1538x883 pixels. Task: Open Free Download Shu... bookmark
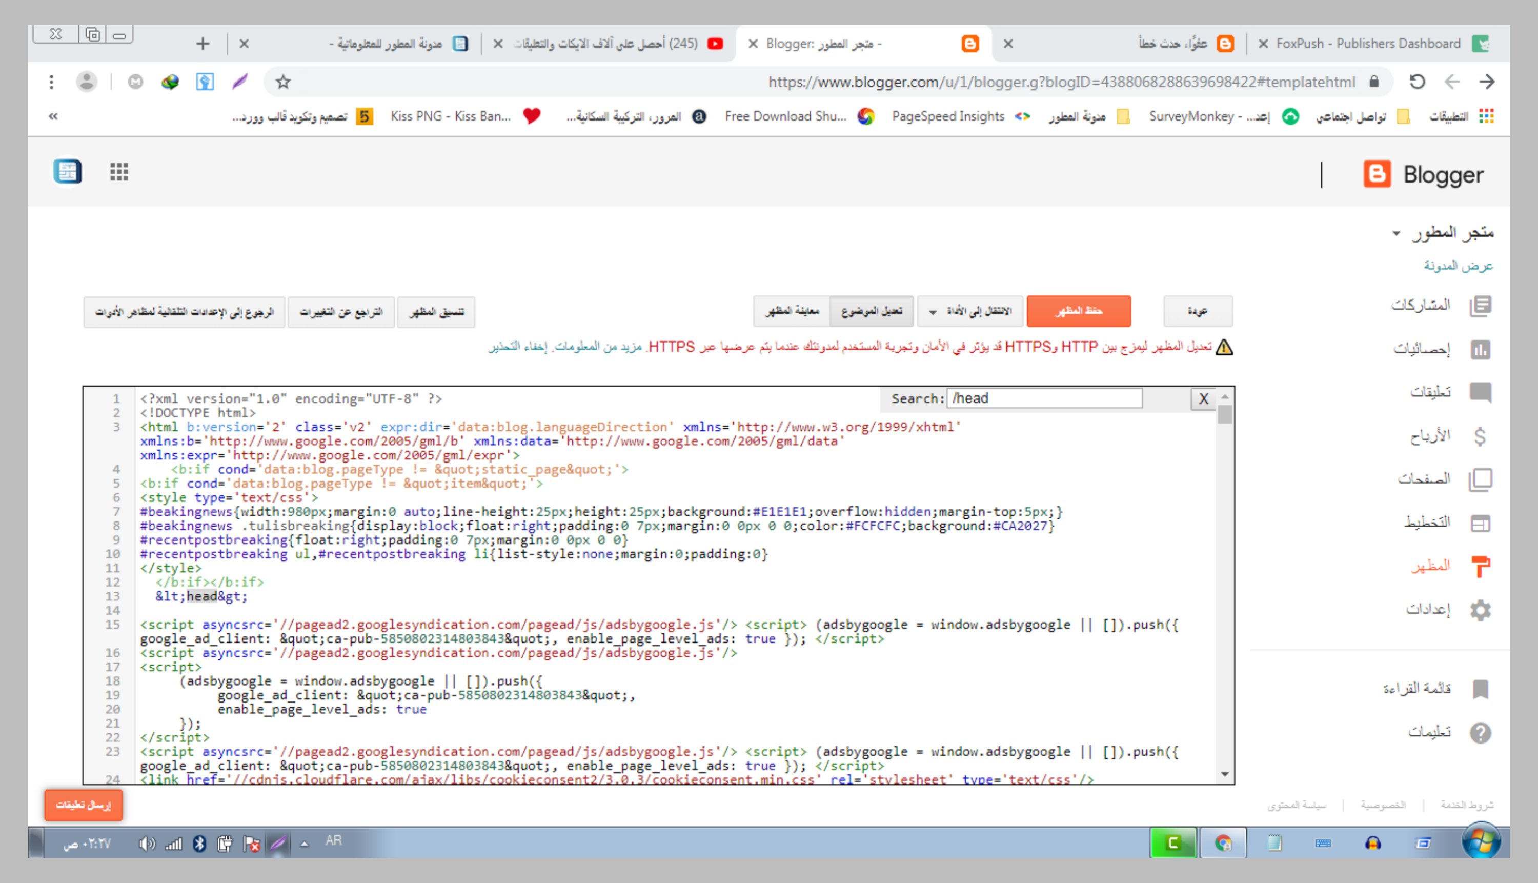[799, 116]
